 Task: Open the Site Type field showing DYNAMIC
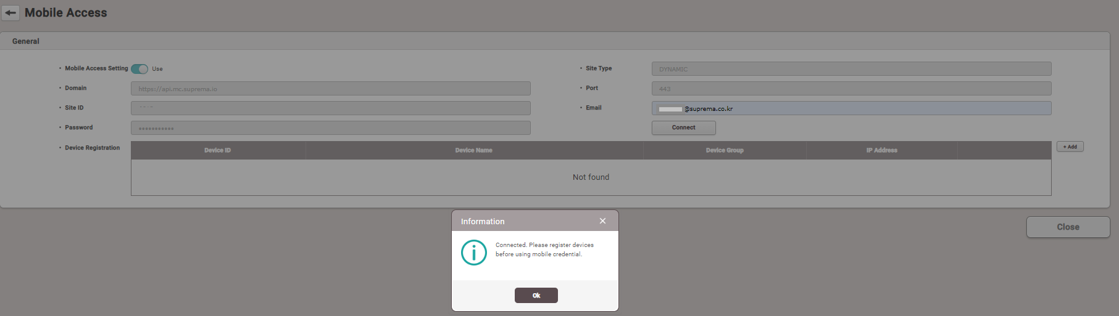coord(851,69)
